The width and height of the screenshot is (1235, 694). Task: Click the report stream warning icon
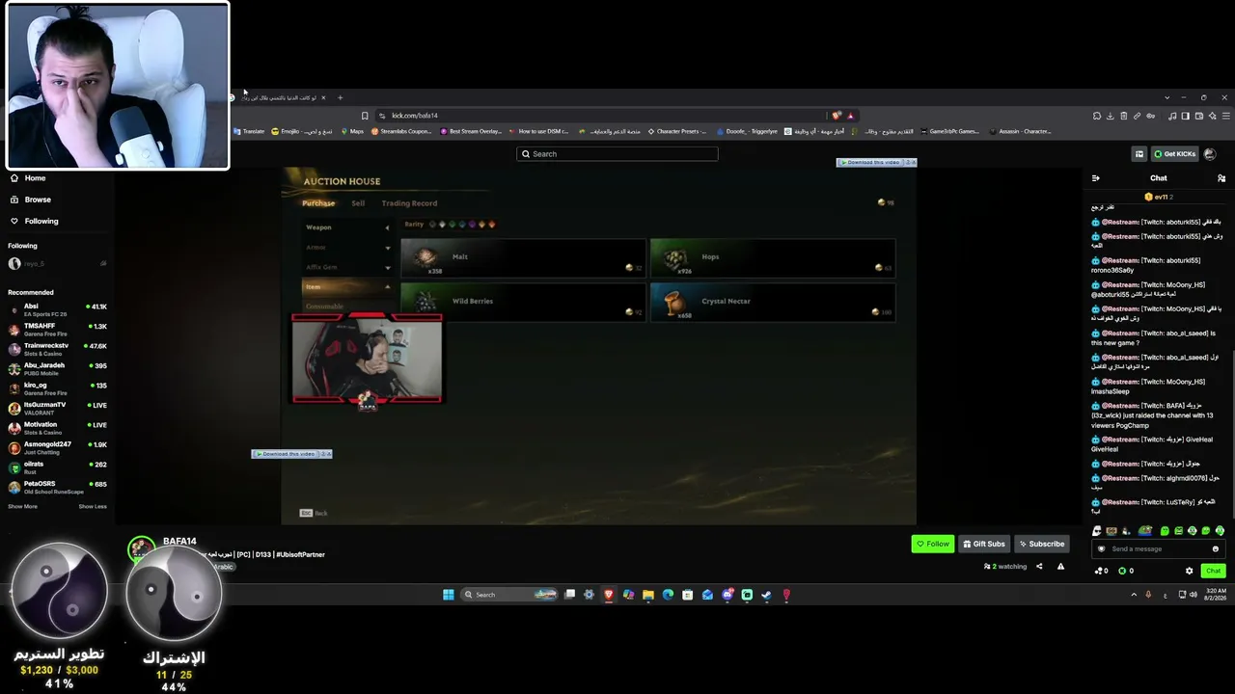click(1060, 567)
